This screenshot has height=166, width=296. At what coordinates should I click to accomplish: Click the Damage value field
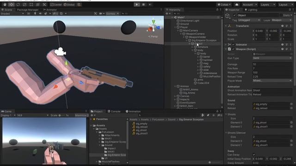[272, 64]
